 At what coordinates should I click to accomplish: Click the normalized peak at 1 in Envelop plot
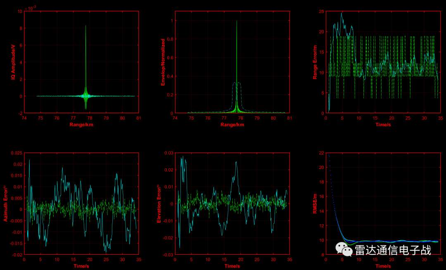pos(237,21)
